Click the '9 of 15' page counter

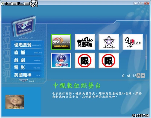[129, 76]
